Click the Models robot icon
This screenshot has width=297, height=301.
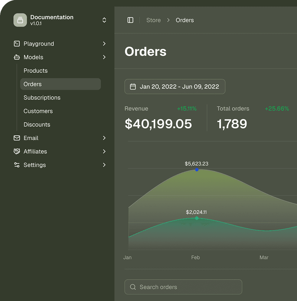point(17,57)
